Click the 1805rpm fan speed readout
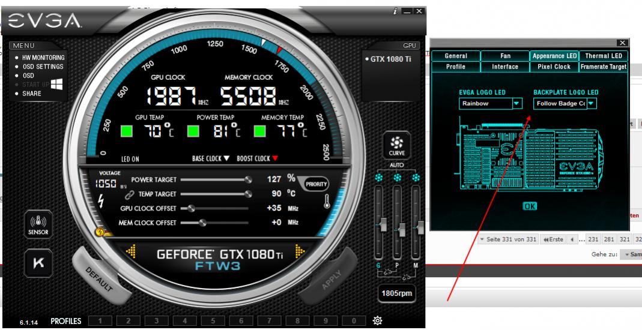 [x=396, y=293]
